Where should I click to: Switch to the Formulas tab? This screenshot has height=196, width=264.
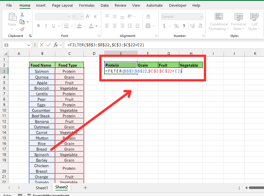[x=87, y=6]
